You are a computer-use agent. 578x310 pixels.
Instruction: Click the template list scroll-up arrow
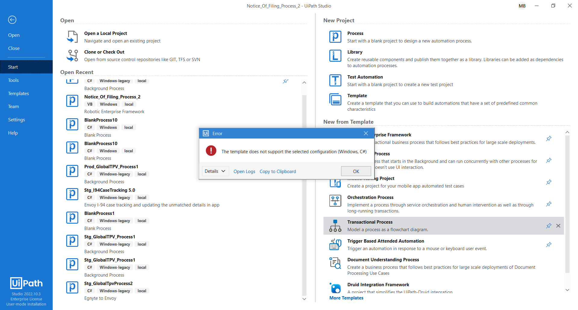[567, 132]
